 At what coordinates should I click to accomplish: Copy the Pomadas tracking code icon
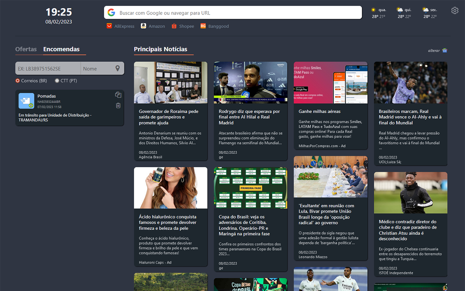tap(118, 94)
